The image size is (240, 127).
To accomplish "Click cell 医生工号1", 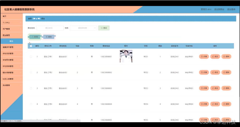I will [x=48, y=57].
